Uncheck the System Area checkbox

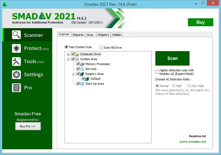pyautogui.click(x=73, y=59)
